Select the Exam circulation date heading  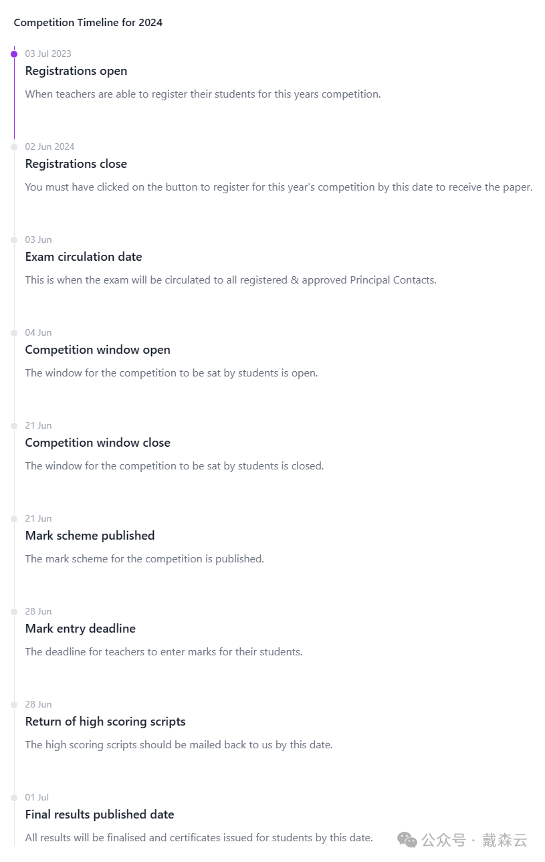(84, 257)
